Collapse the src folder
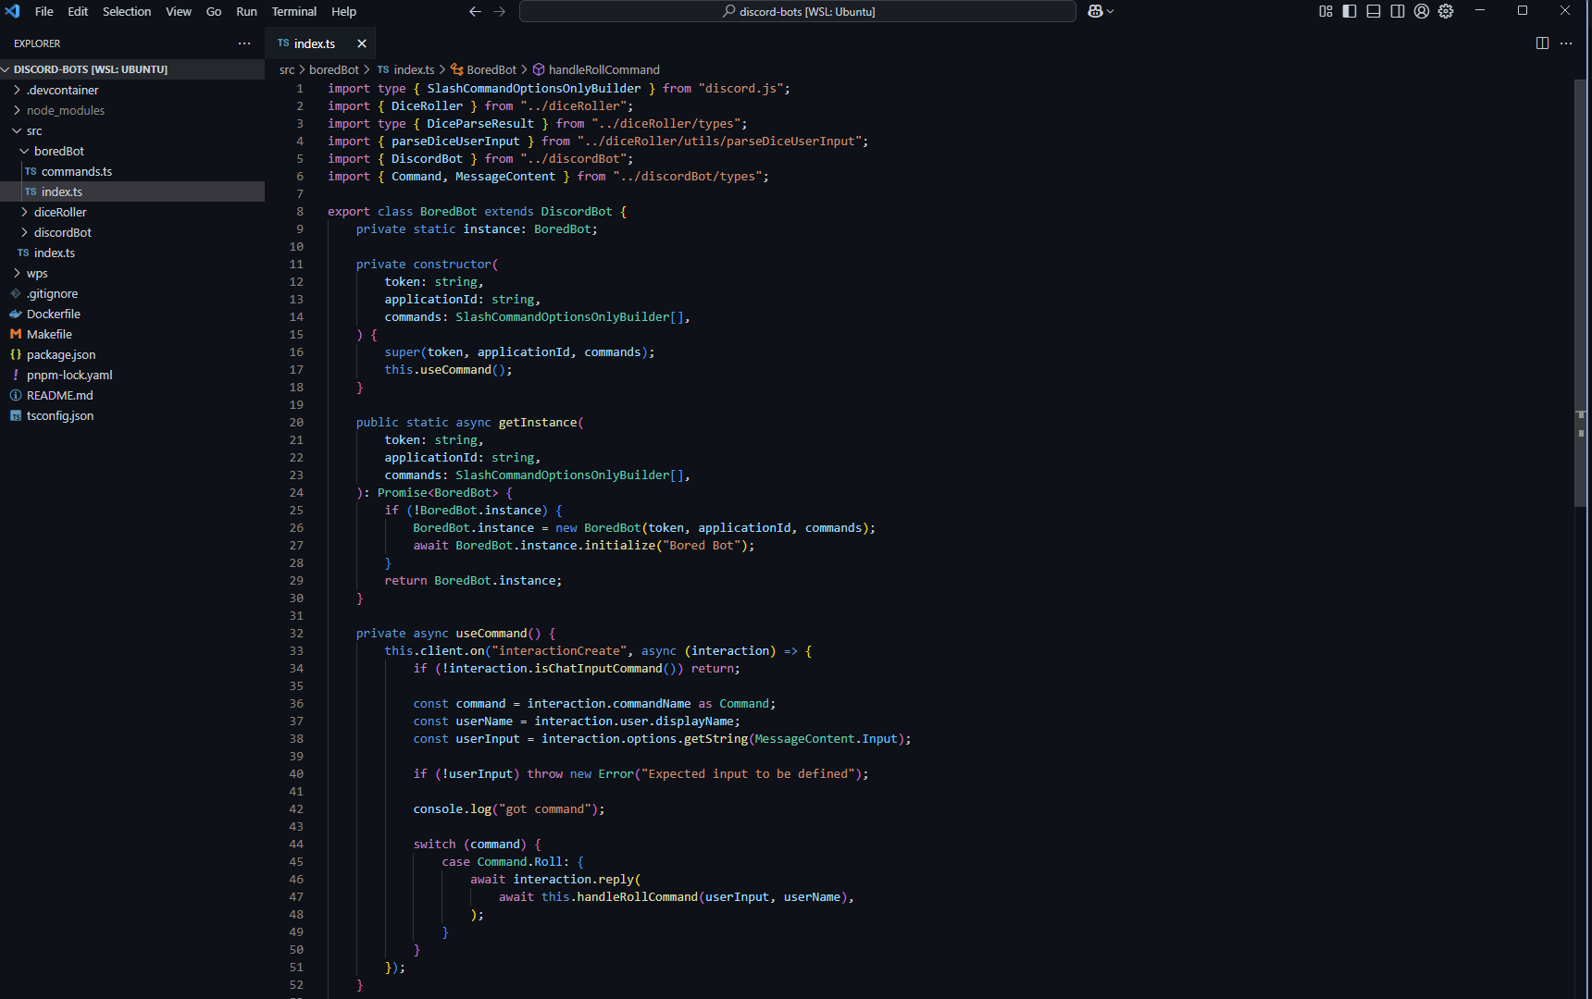Viewport: 1592px width, 999px height. 132,130
